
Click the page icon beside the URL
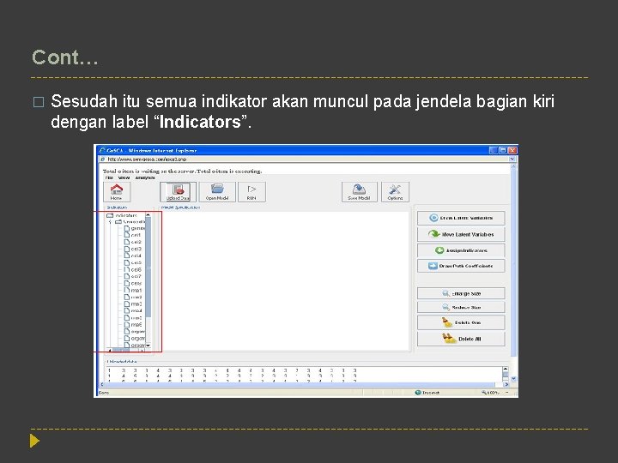coord(103,159)
